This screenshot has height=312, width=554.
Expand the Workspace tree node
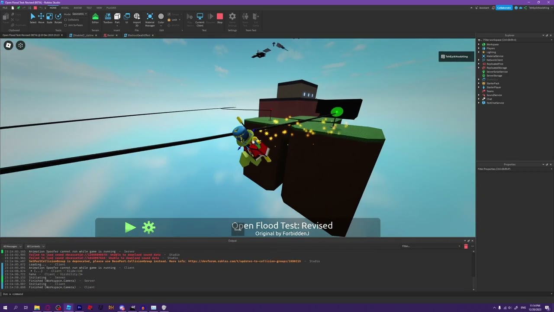(479, 44)
